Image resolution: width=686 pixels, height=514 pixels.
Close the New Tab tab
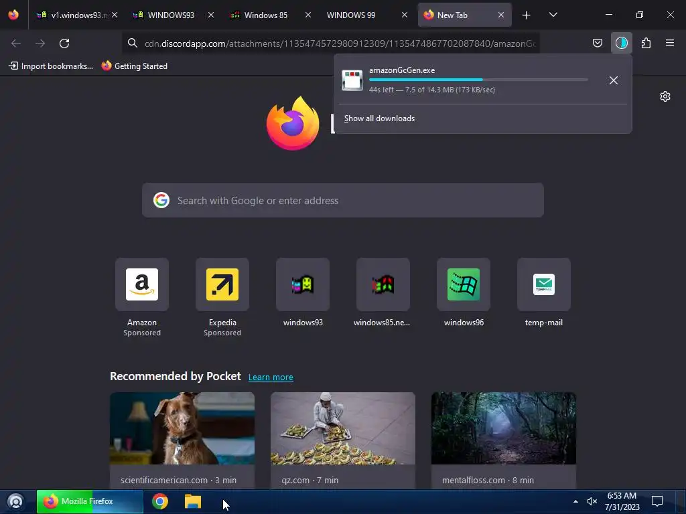501,15
